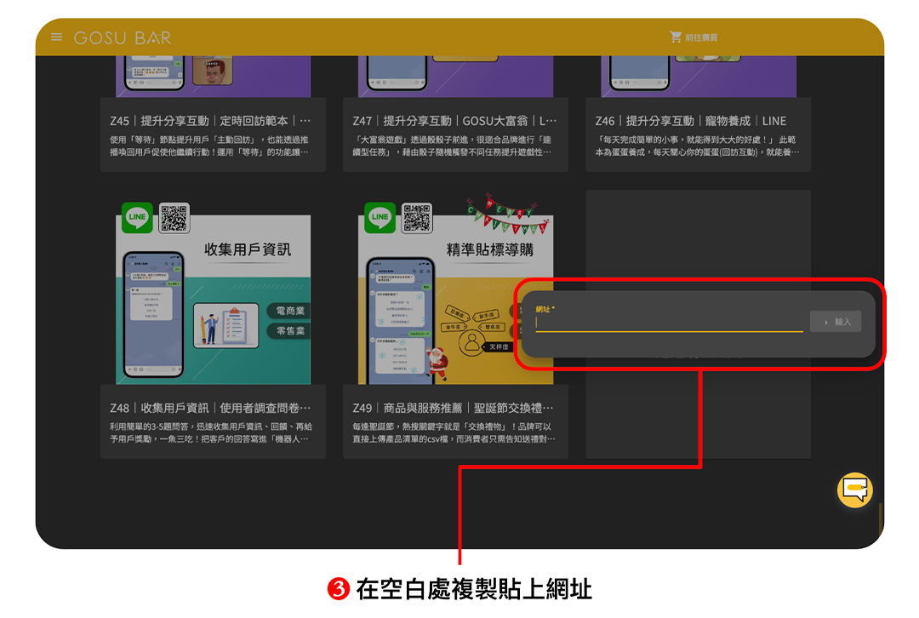This screenshot has height=618, width=919.
Task: Click the Z46 card description text
Action: (x=697, y=146)
